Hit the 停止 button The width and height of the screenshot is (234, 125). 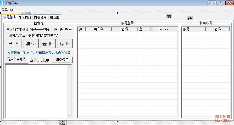pos(65,44)
